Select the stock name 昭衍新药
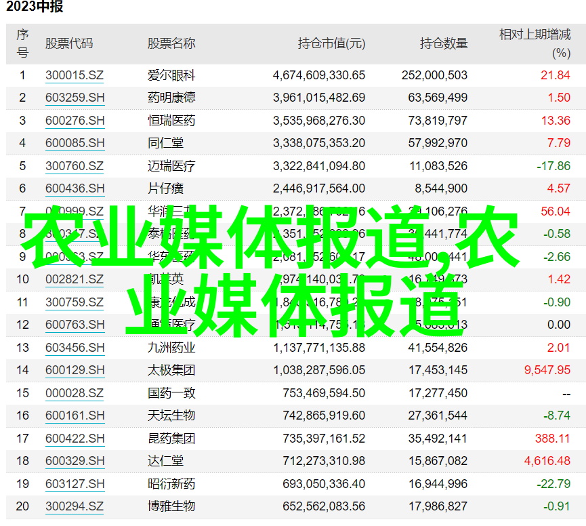 click(171, 484)
